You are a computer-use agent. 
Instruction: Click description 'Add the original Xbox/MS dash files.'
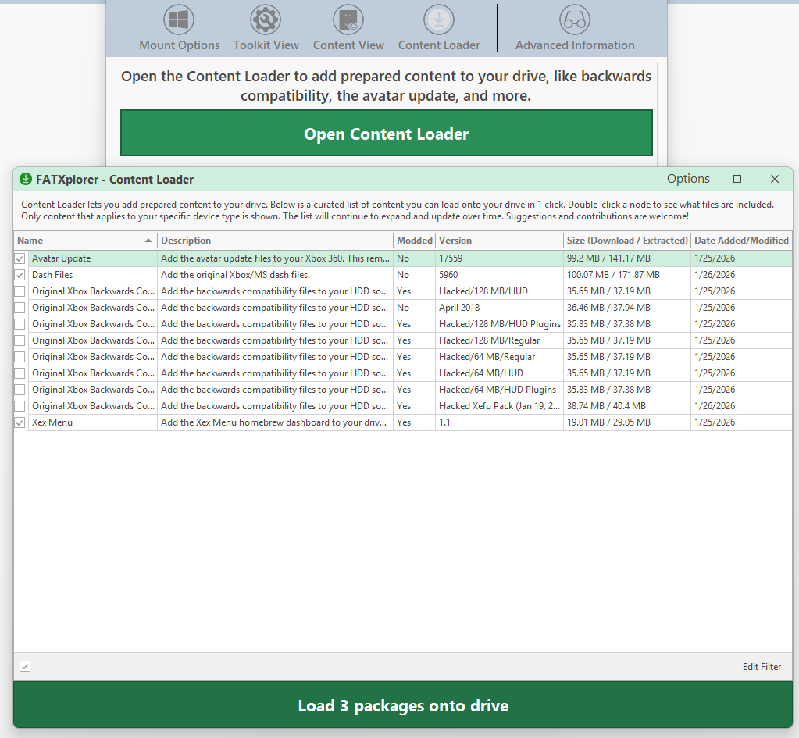235,275
